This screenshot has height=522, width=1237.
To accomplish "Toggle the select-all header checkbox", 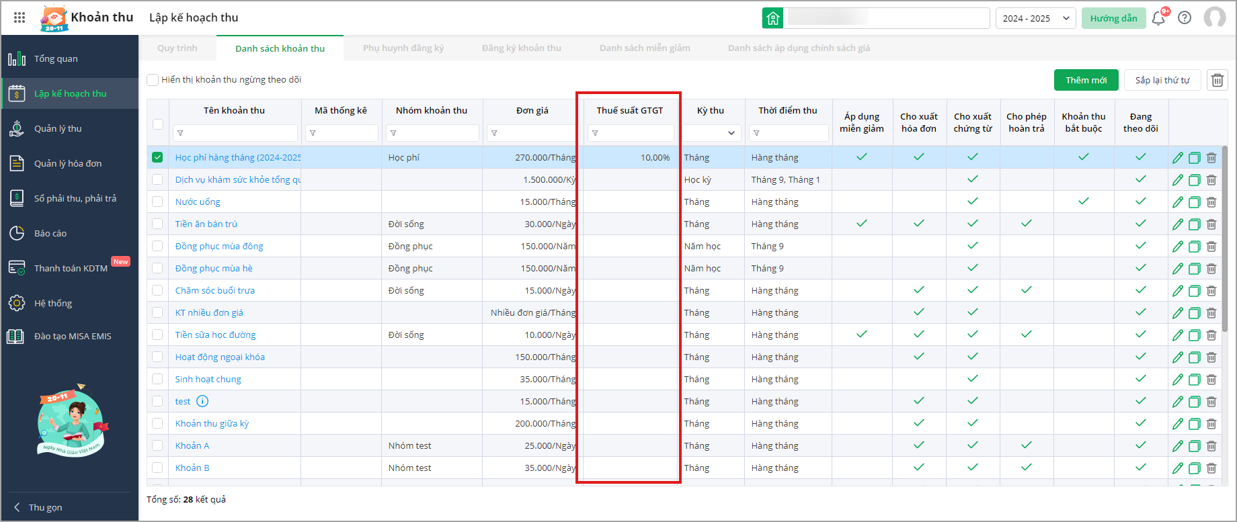I will 158,124.
